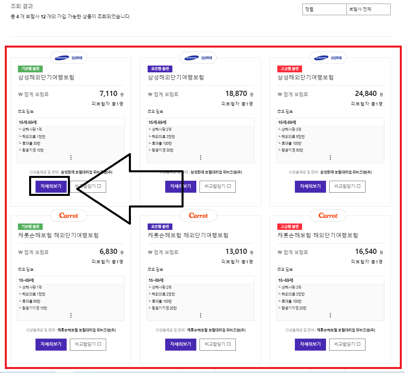Click the 24,840 원 premium amount
The height and width of the screenshot is (373, 405).
369,94
